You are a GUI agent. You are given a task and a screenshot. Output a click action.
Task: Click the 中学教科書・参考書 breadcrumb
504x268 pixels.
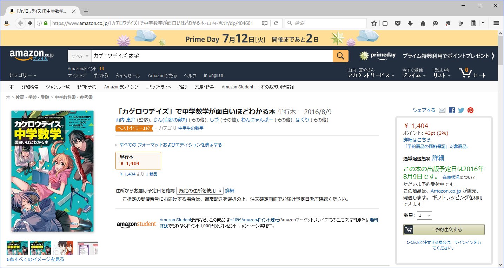[74, 97]
